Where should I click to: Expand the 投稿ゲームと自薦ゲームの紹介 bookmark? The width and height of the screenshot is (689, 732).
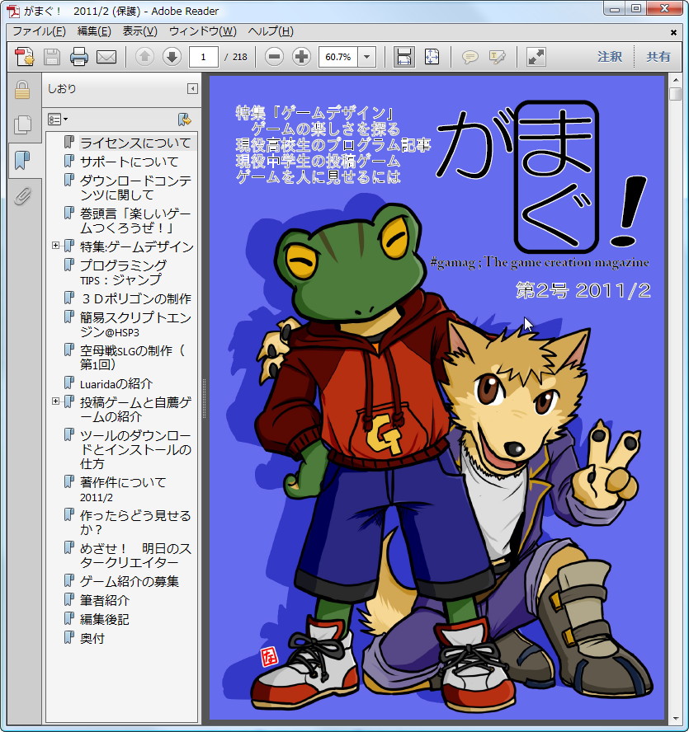[x=55, y=401]
